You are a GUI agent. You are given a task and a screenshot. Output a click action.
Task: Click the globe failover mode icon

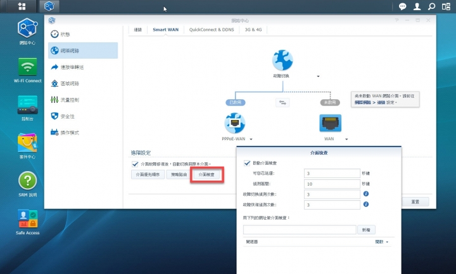click(282, 61)
